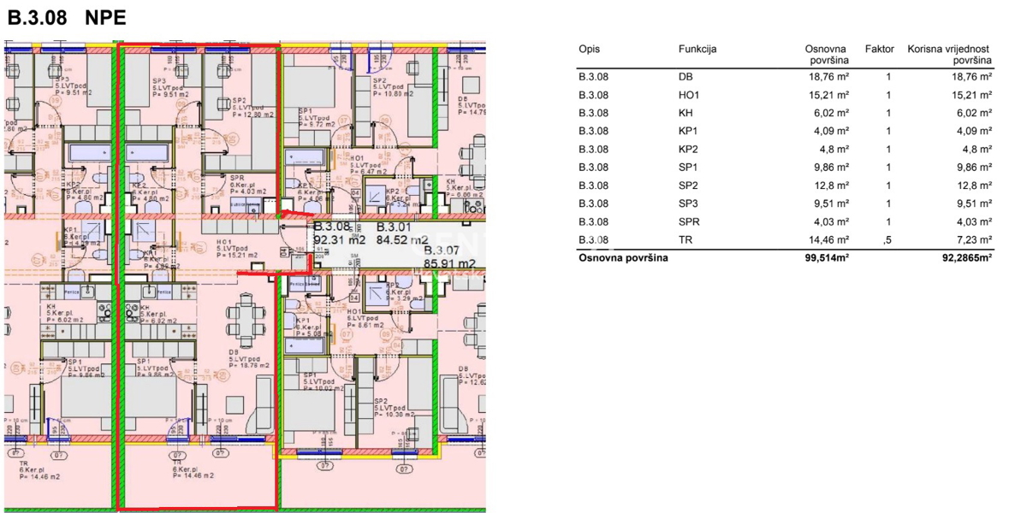Select the SP2 12.80 m2 bedroom label
1027x513 pixels.
(249, 105)
